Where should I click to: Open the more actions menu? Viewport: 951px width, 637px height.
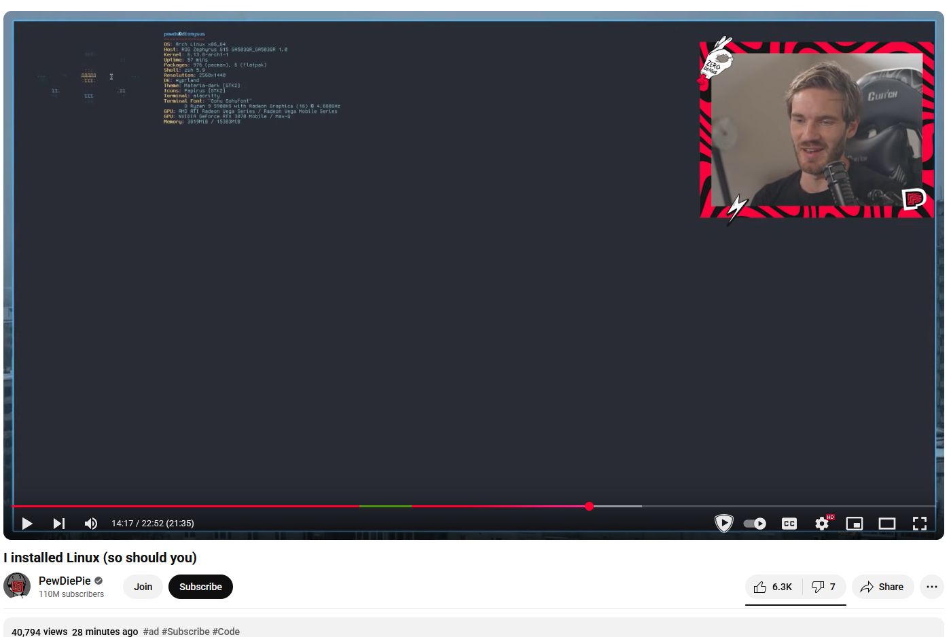(x=931, y=587)
